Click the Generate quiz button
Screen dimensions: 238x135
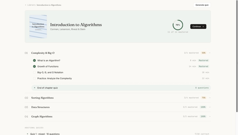click(202, 5)
